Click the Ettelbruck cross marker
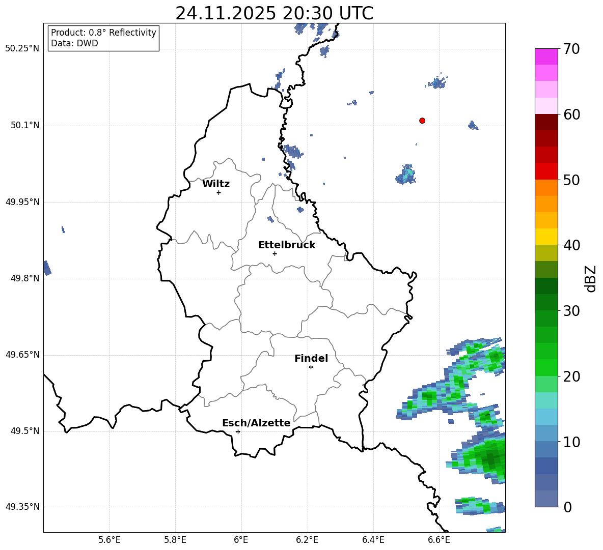 (x=275, y=253)
